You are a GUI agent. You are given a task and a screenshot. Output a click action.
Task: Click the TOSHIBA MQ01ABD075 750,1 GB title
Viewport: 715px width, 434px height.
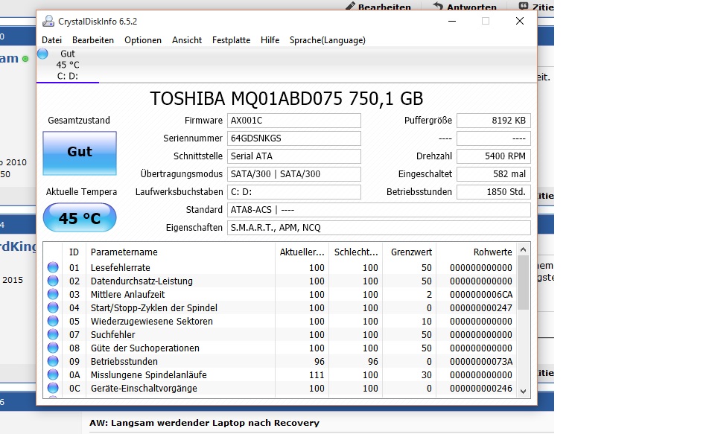(x=286, y=98)
